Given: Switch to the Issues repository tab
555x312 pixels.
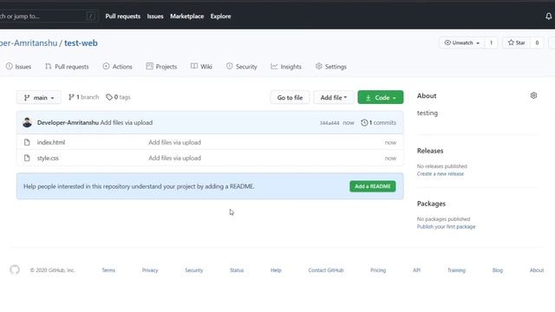Looking at the screenshot, I should click(x=19, y=67).
